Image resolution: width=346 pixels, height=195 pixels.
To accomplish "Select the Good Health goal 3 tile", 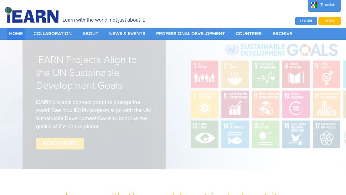I will (x=266, y=74).
